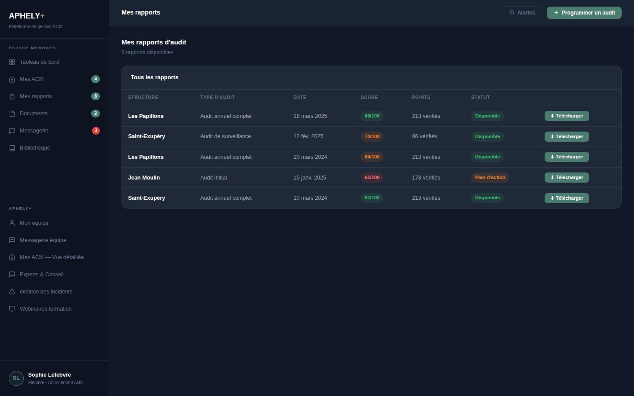
Task: Download Les Papillons 18 mars 2025 report
Action: (566, 116)
